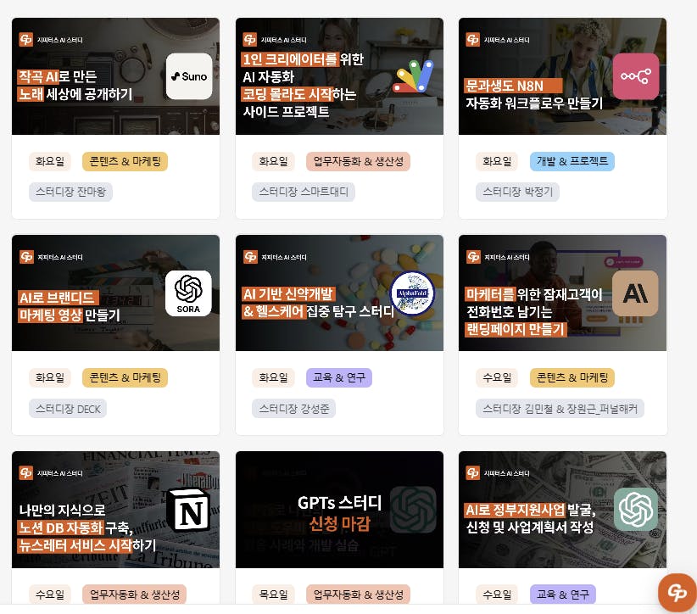Click '코딩 몰라도 시작하는' title text
Image resolution: width=697 pixels, height=614 pixels.
point(299,94)
